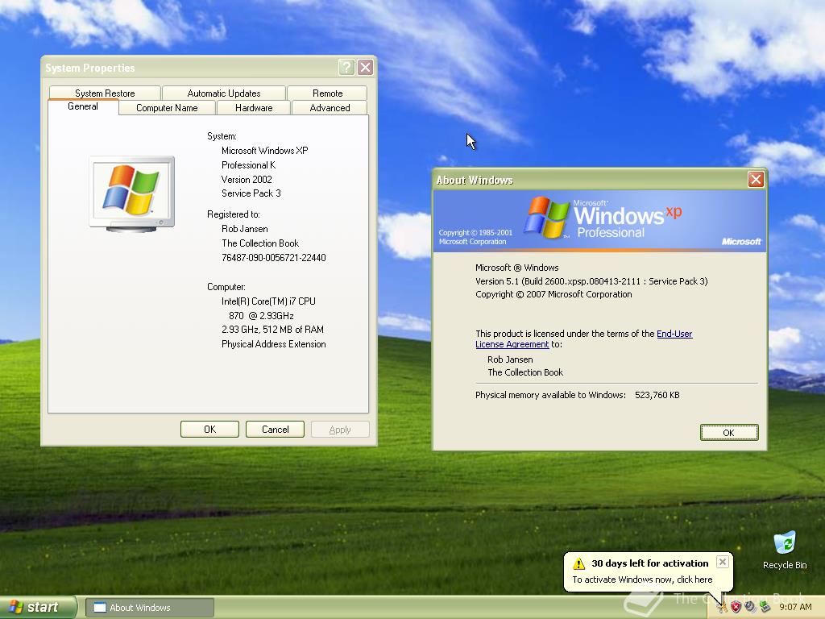Screen dimensions: 825x619
Task: Switch to Computer Name tab
Action: pos(167,107)
